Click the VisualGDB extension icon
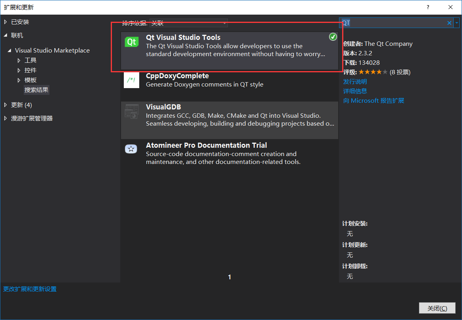 click(x=131, y=111)
